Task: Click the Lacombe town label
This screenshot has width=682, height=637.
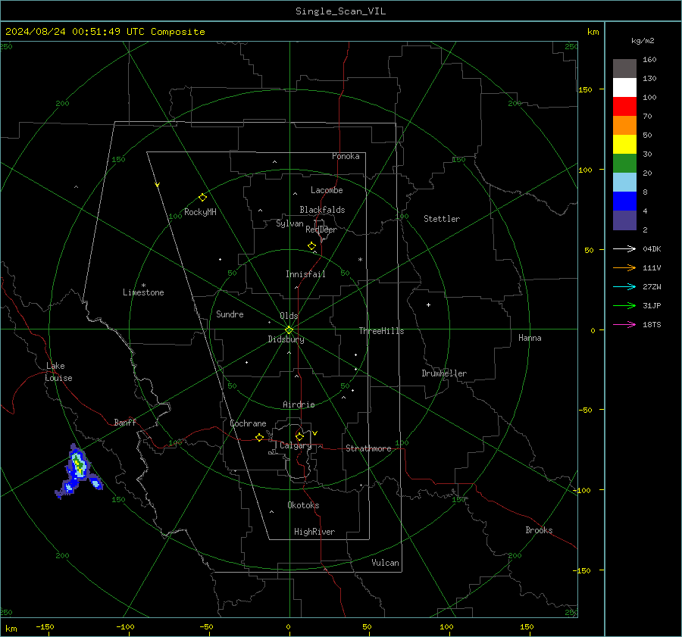Action: point(327,190)
